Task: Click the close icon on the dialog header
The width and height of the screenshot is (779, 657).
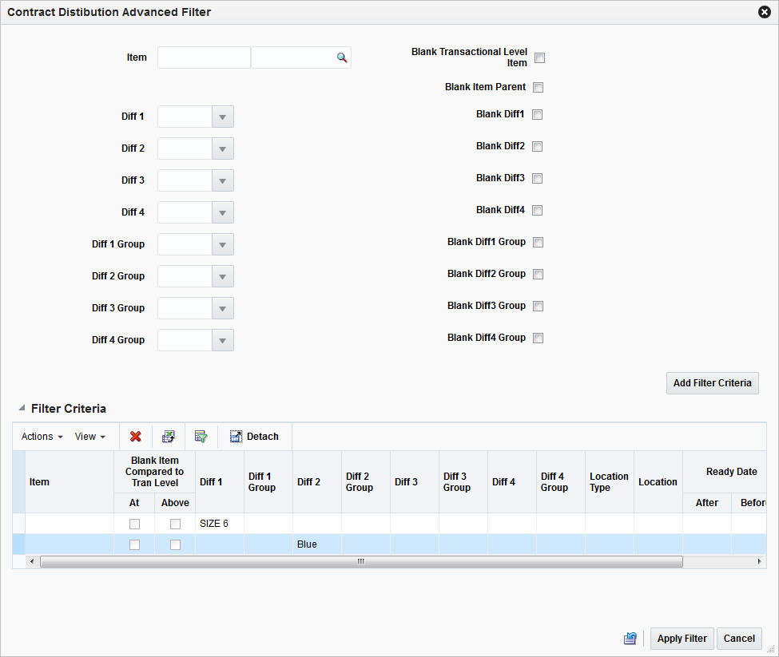Action: click(765, 11)
